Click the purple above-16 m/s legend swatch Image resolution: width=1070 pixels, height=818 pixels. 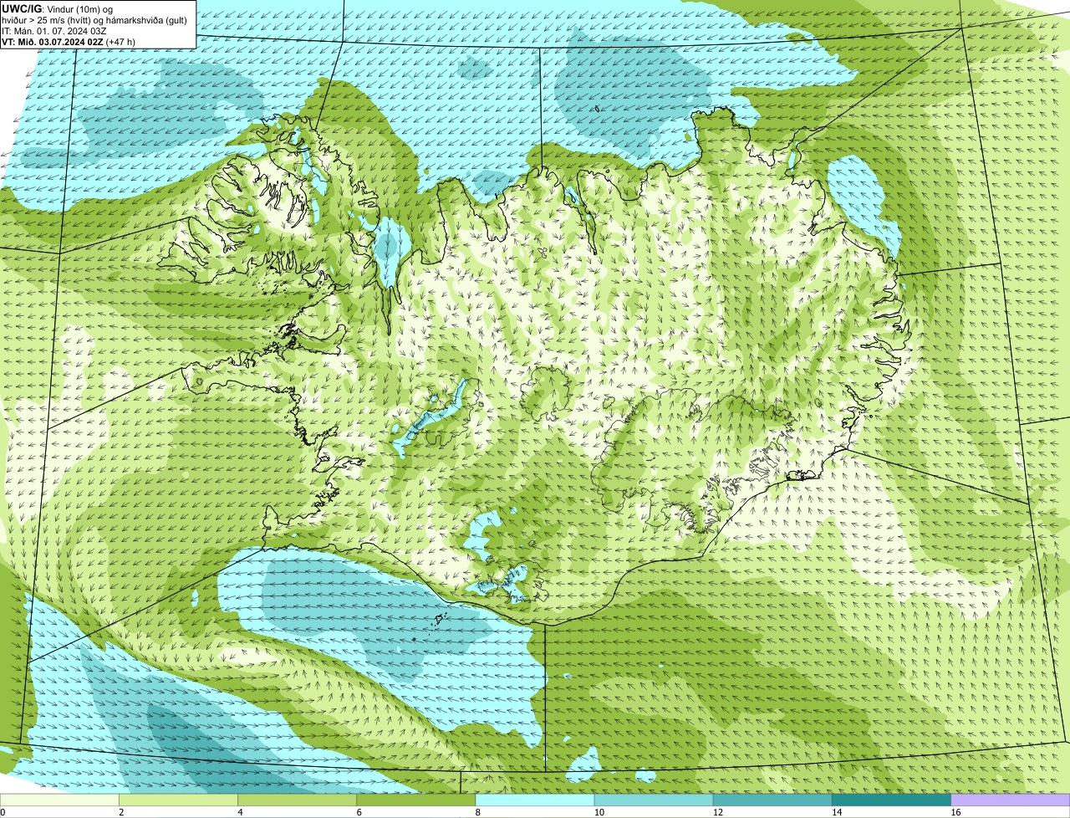click(1011, 800)
